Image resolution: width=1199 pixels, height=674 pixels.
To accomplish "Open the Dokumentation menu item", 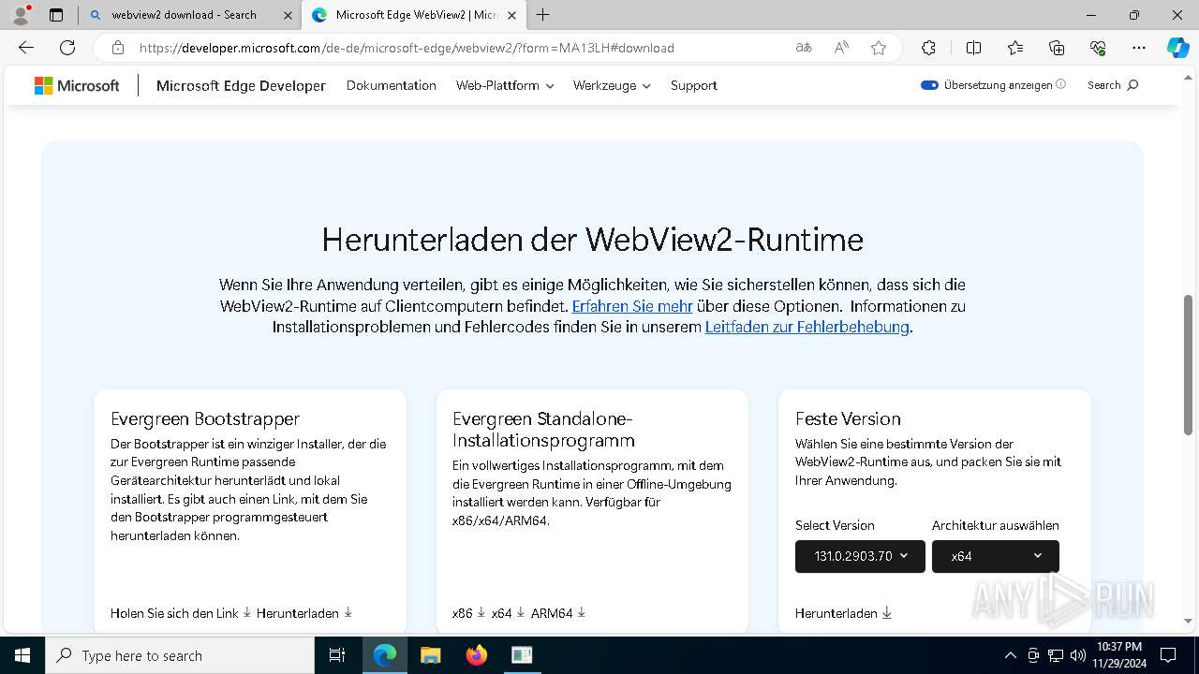I will [392, 85].
